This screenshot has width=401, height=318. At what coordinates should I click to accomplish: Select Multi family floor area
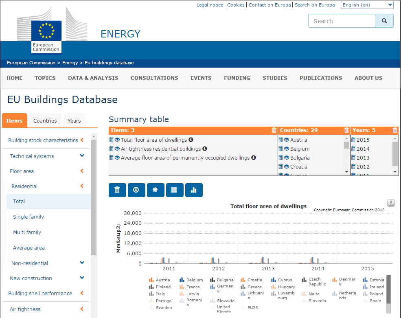[27, 232]
